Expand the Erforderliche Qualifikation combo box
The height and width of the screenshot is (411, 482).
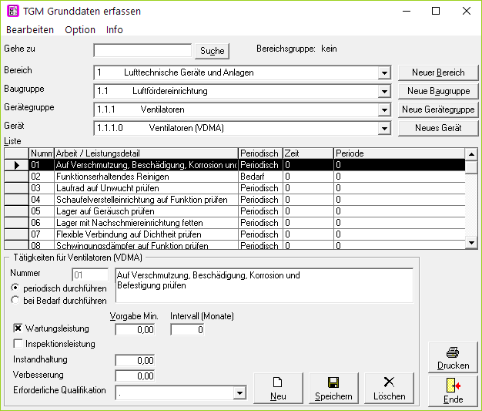239,393
